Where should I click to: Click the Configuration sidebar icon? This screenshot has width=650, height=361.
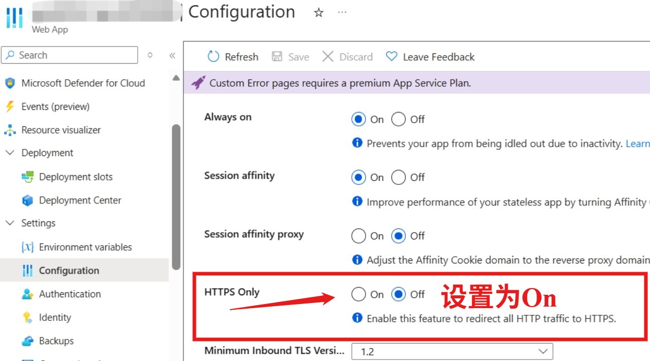point(28,271)
